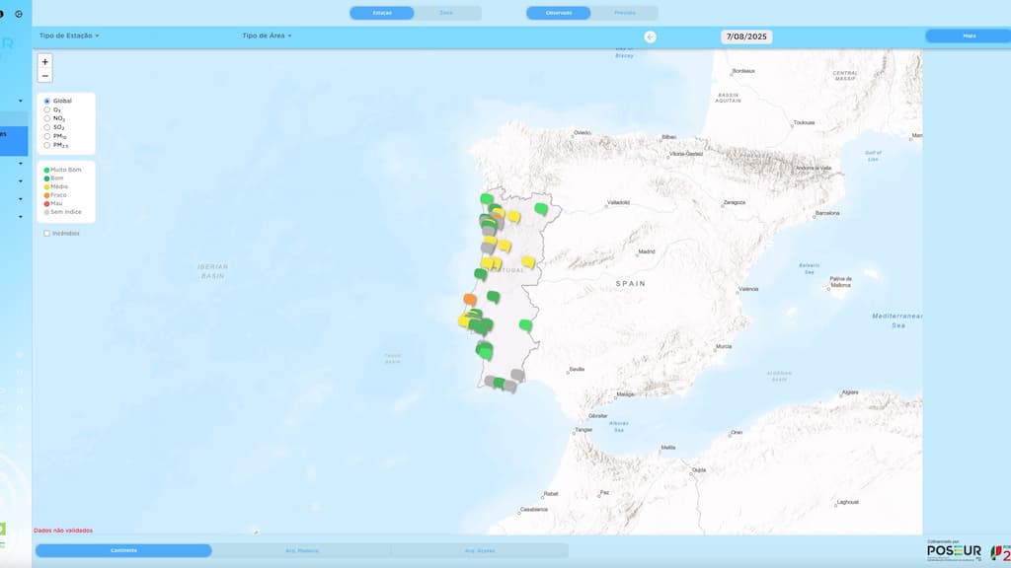Open the Tipo de Estação dropdown
The width and height of the screenshot is (1011, 568).
point(69,35)
